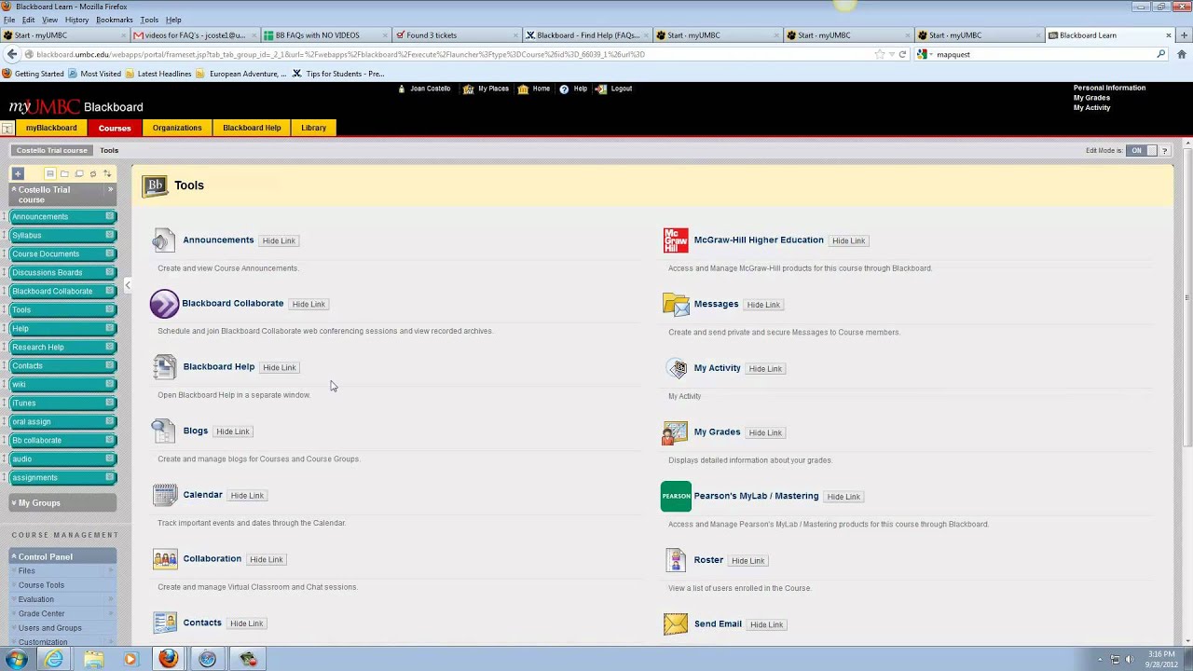Image resolution: width=1193 pixels, height=671 pixels.
Task: Hide Link for Messages
Action: [763, 305]
